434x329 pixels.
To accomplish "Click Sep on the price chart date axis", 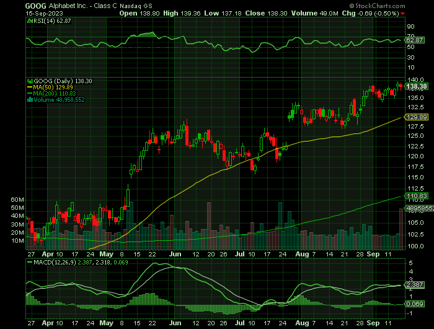I will pyautogui.click(x=373, y=255).
